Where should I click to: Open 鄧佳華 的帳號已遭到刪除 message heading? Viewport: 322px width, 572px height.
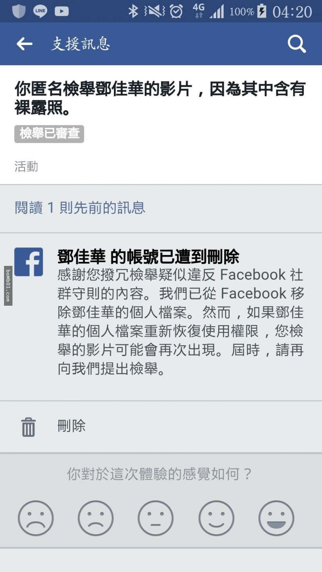148,256
